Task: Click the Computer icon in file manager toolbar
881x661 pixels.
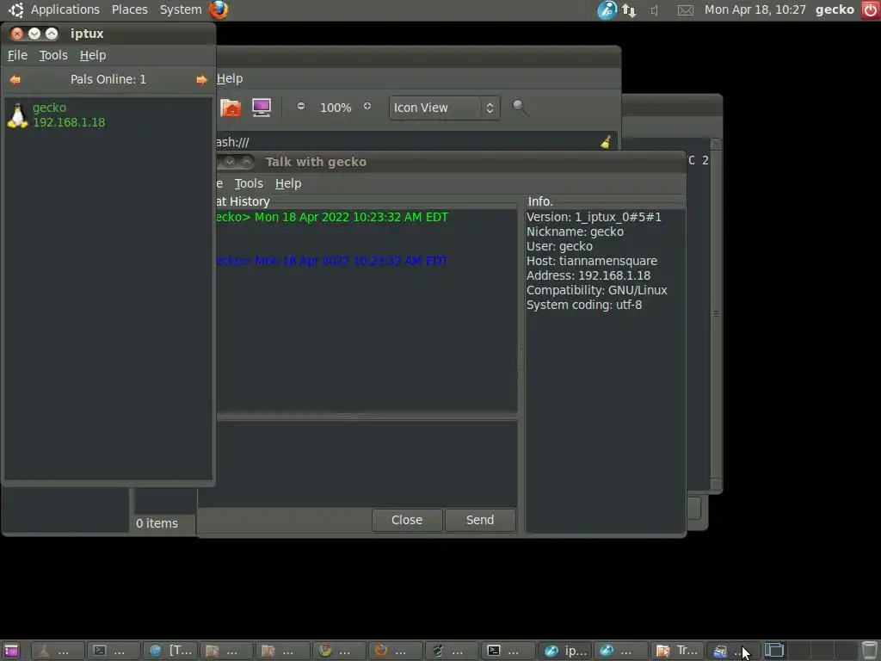Action: (262, 108)
